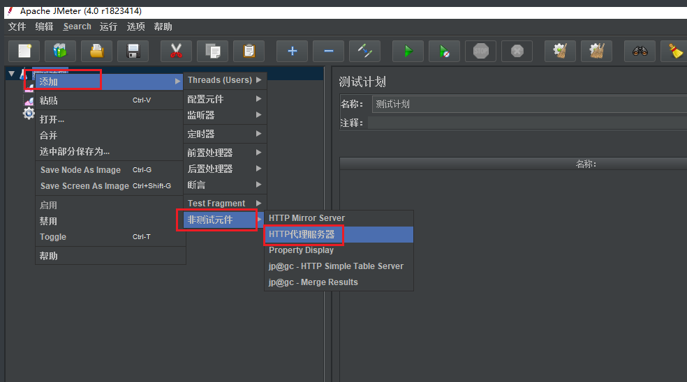Choose HTTP Mirror Server
687x382 pixels.
tap(339, 218)
